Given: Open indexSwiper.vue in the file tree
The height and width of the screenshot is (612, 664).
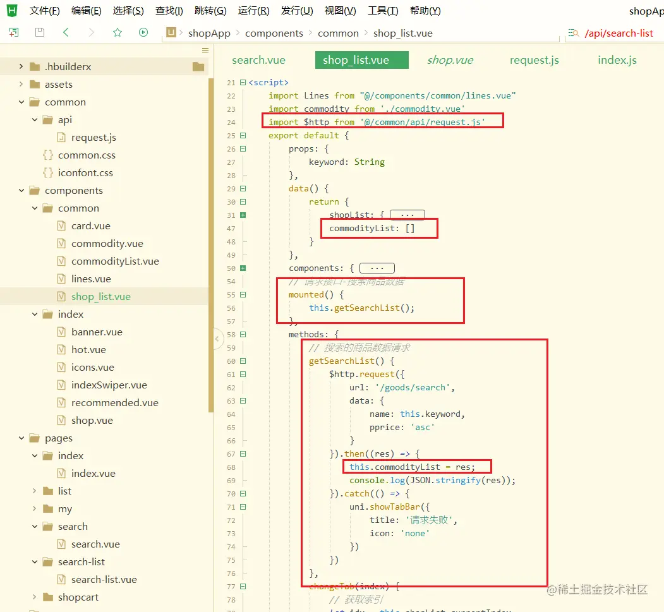Looking at the screenshot, I should click(x=109, y=385).
